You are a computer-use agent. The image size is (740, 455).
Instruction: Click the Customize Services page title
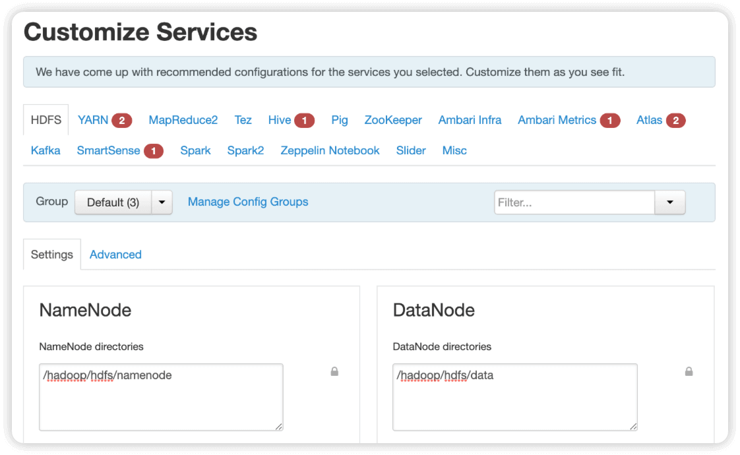pos(140,32)
